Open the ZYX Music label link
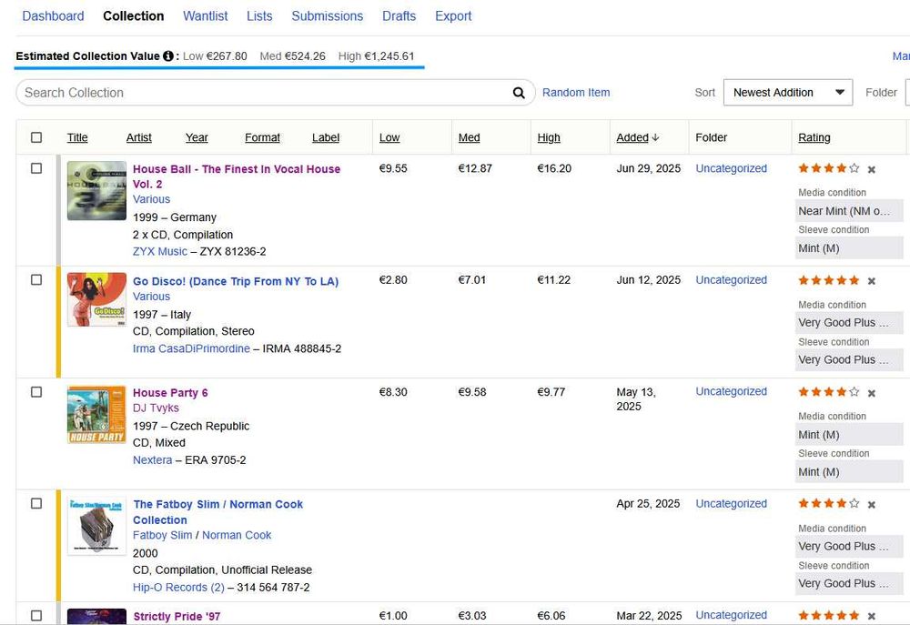Image resolution: width=910 pixels, height=625 pixels. [160, 251]
